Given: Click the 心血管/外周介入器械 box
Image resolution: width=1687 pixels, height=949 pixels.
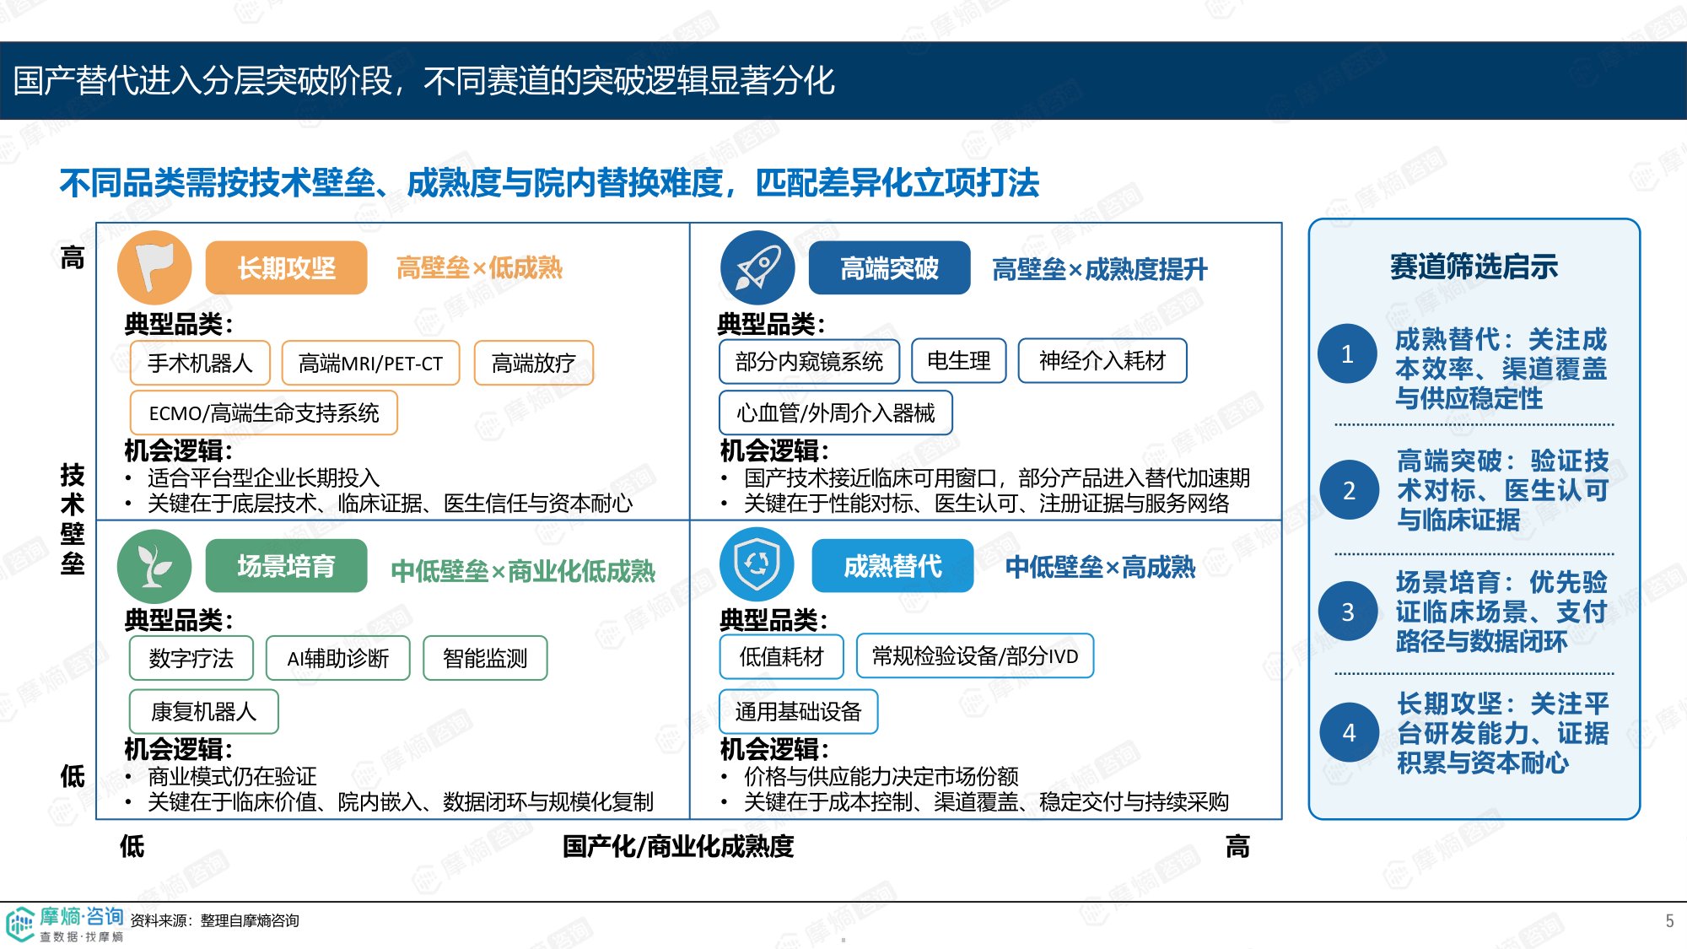Looking at the screenshot, I should coord(835,412).
